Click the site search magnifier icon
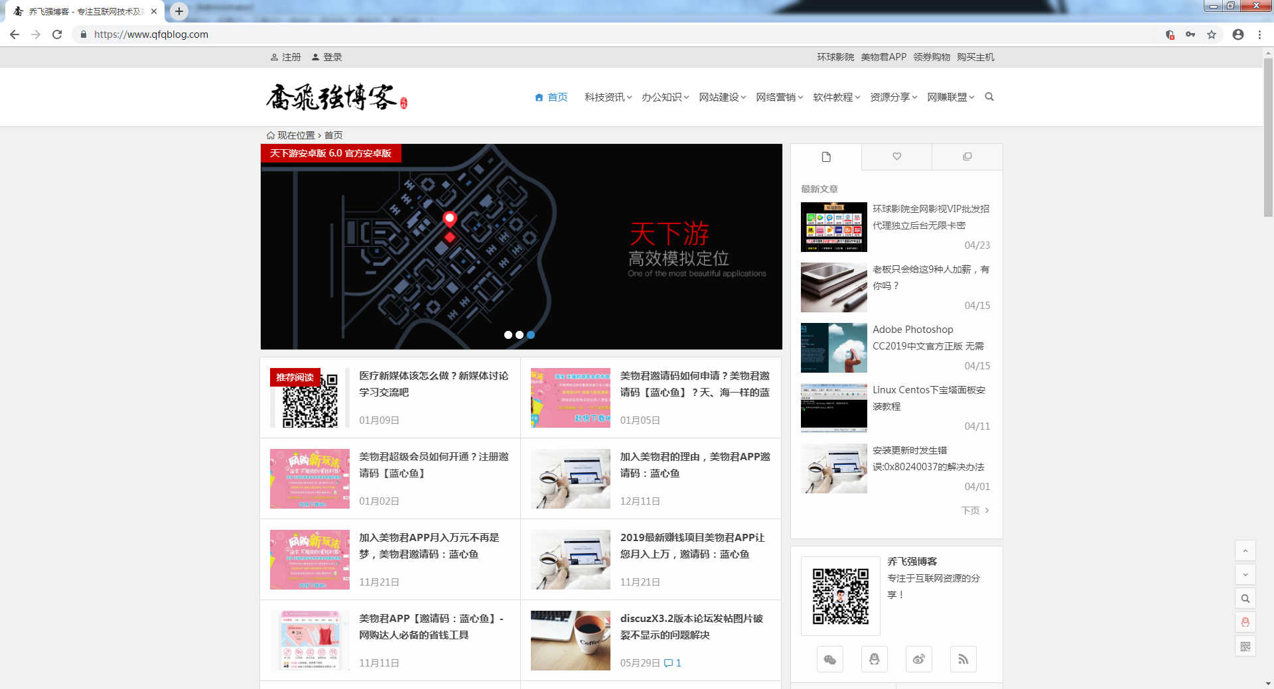 pyautogui.click(x=989, y=97)
